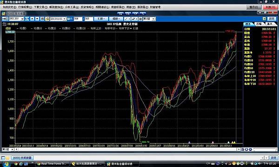Click the grid icon after the down-arrow button
This screenshot has height=167, width=279.
[42, 19]
